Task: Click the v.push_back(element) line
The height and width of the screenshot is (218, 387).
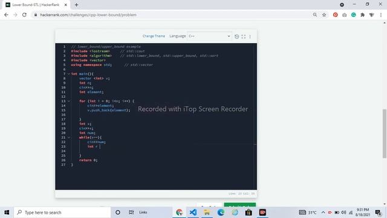Action: click(109, 110)
